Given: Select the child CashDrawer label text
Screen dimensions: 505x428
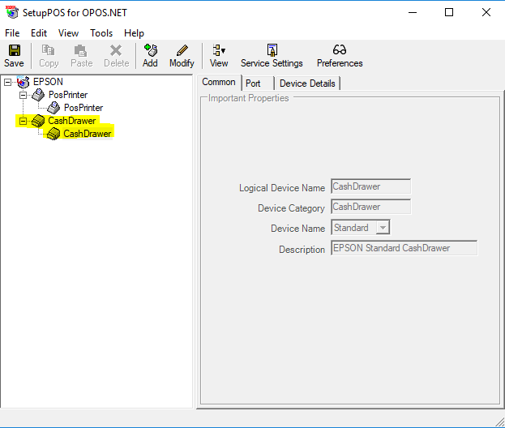Looking at the screenshot, I should (88, 134).
